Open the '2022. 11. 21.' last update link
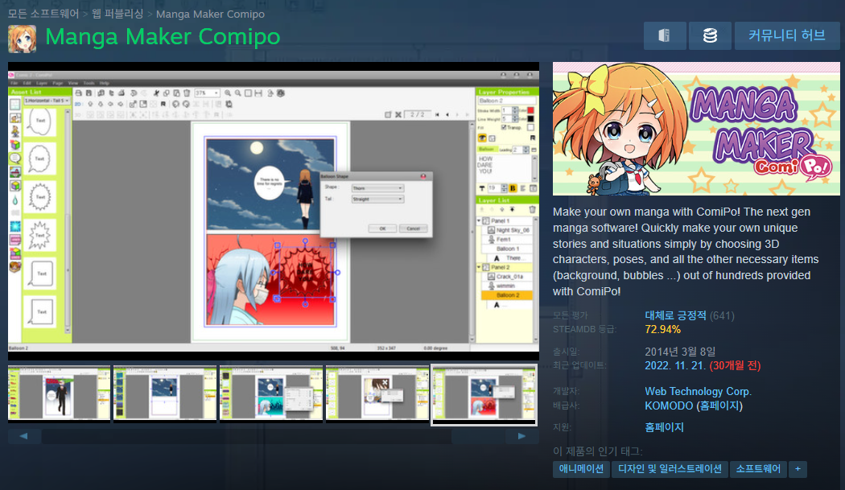 click(x=674, y=365)
